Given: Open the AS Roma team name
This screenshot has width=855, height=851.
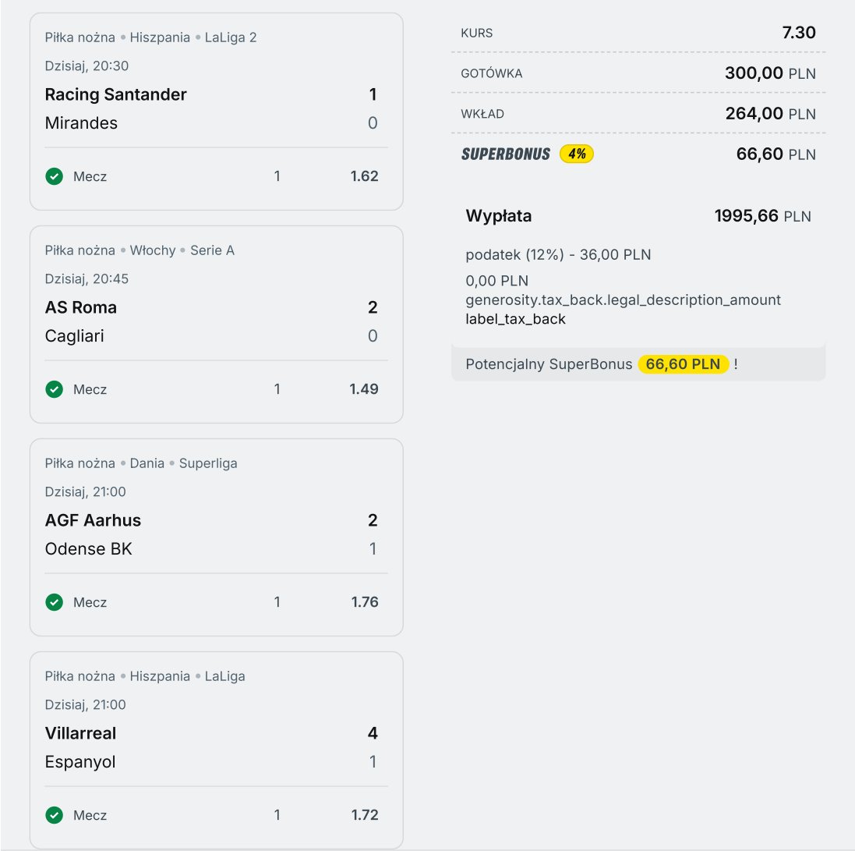Looking at the screenshot, I should point(81,307).
